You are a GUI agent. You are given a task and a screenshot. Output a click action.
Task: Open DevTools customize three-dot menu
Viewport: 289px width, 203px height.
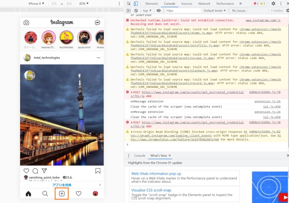[x=281, y=3]
